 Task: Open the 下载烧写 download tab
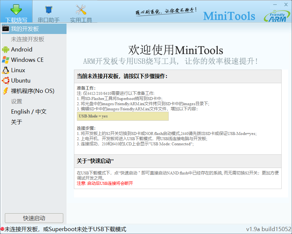[x=16, y=12]
